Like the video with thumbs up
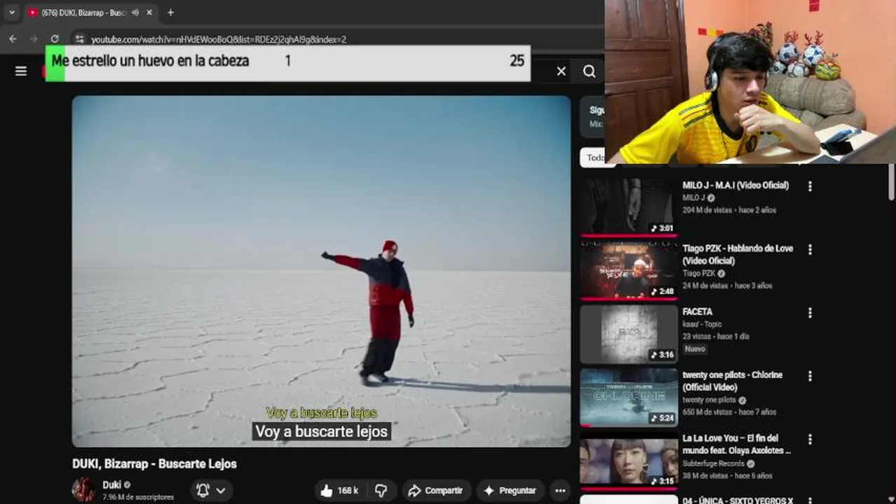 coord(340,491)
